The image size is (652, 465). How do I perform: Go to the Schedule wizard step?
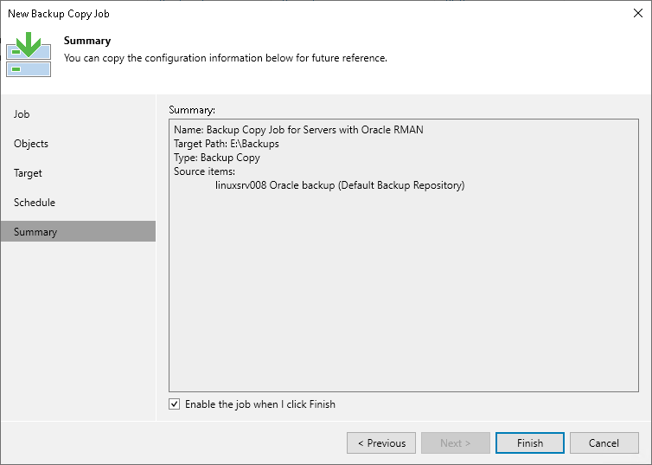pyautogui.click(x=78, y=203)
